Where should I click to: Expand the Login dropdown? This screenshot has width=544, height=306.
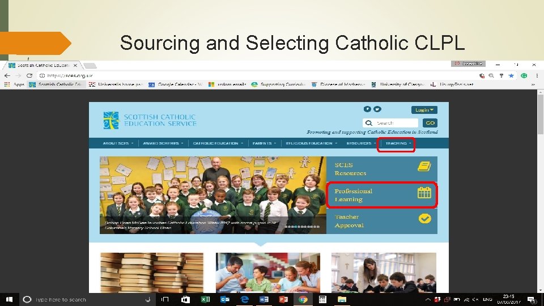tap(424, 110)
